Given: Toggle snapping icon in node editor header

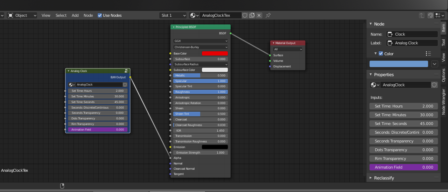Looking at the screenshot, I should click(430, 15).
